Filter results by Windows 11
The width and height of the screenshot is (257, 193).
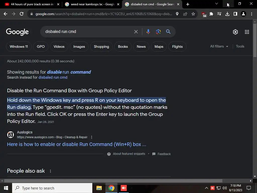tap(19, 46)
